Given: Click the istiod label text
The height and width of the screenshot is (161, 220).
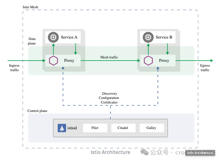Looking at the screenshot, I should click(x=72, y=128).
